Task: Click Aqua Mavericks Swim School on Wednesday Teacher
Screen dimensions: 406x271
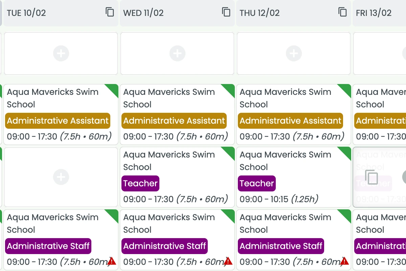Action: tap(169, 161)
